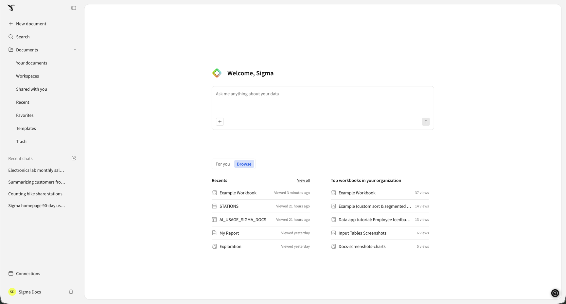The image size is (566, 304).
Task: Click the colorful Sigma assistant icon
Action: [x=217, y=73]
